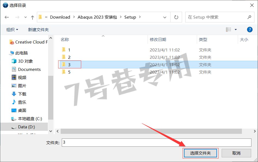258x162 pixels.
Task: Open 音乐 in the sidebar
Action: pos(19,102)
